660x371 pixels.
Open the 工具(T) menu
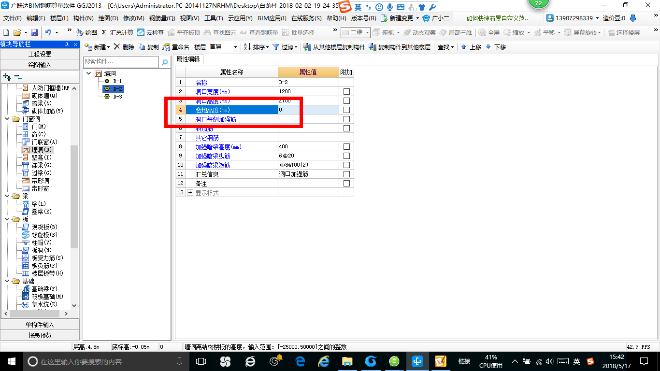click(x=214, y=18)
